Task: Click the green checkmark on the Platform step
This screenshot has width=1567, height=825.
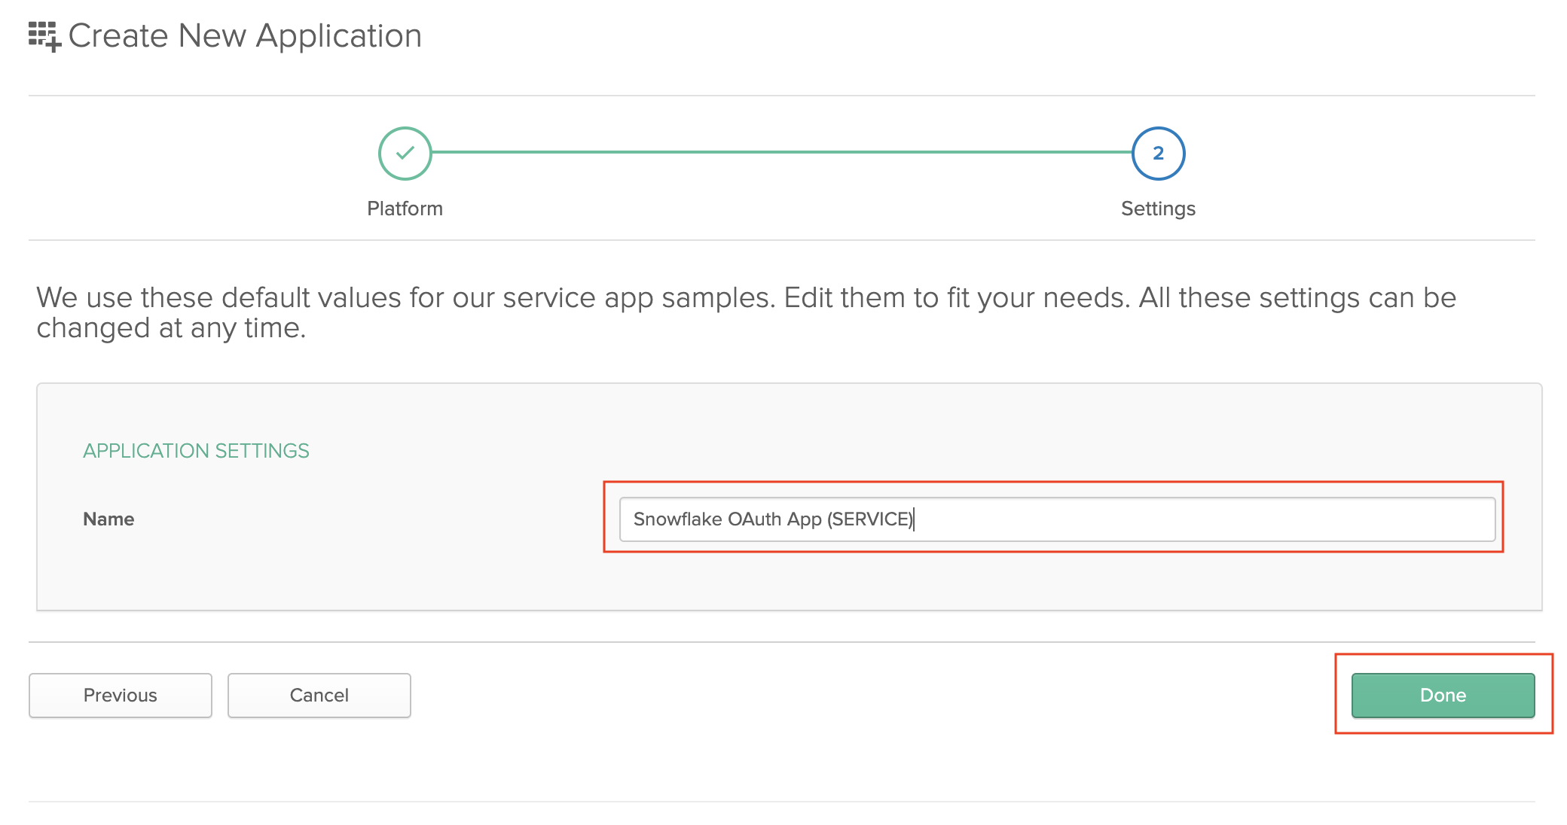Action: (405, 153)
